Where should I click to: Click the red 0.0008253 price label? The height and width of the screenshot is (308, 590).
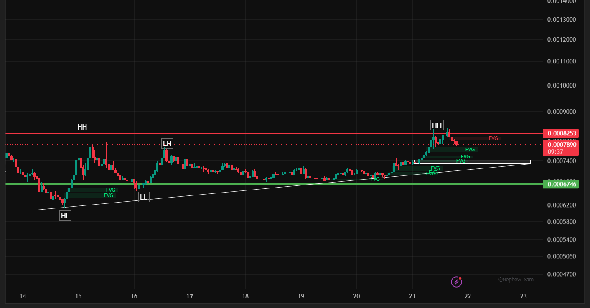pos(561,133)
